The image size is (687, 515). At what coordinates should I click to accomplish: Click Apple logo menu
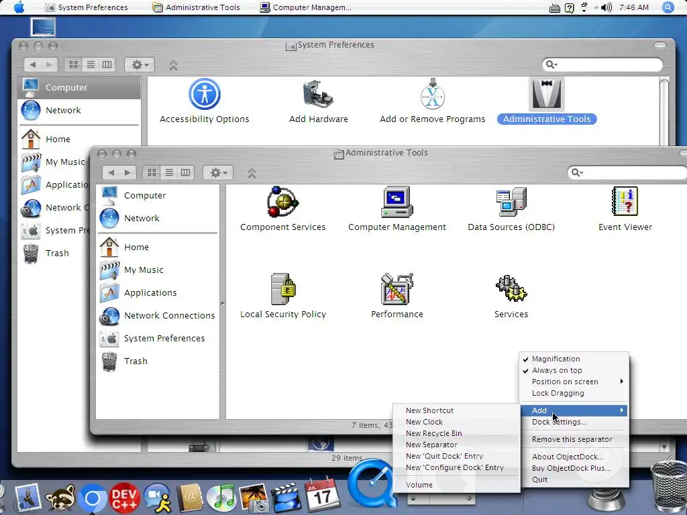[19, 7]
